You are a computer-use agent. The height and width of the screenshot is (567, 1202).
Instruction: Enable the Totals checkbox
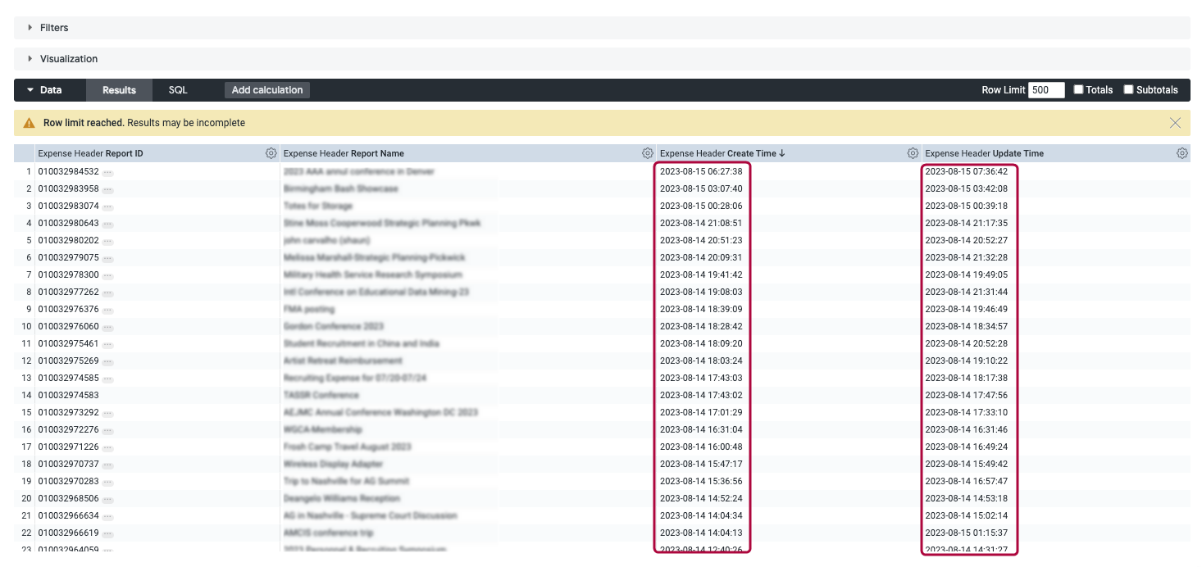1079,89
